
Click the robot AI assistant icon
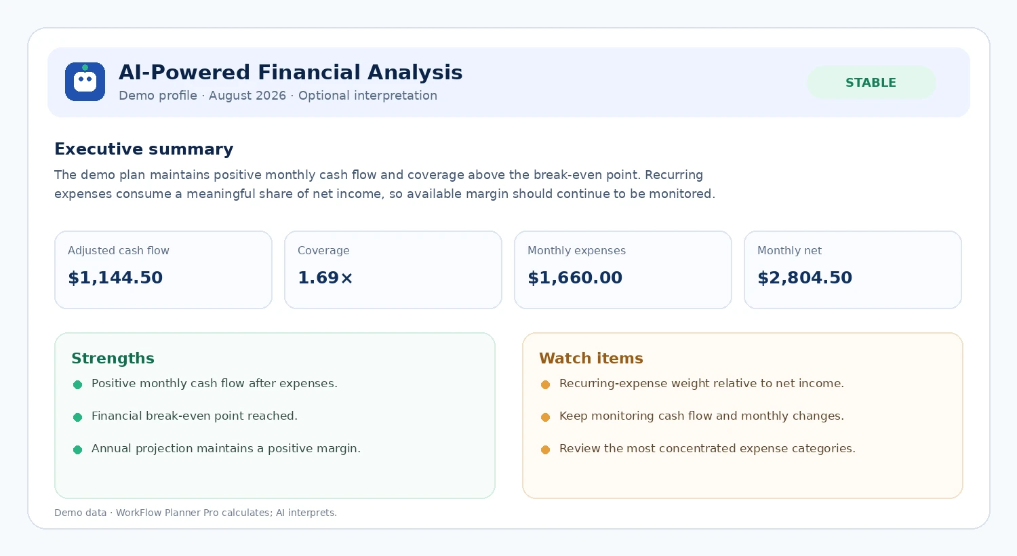(x=85, y=81)
